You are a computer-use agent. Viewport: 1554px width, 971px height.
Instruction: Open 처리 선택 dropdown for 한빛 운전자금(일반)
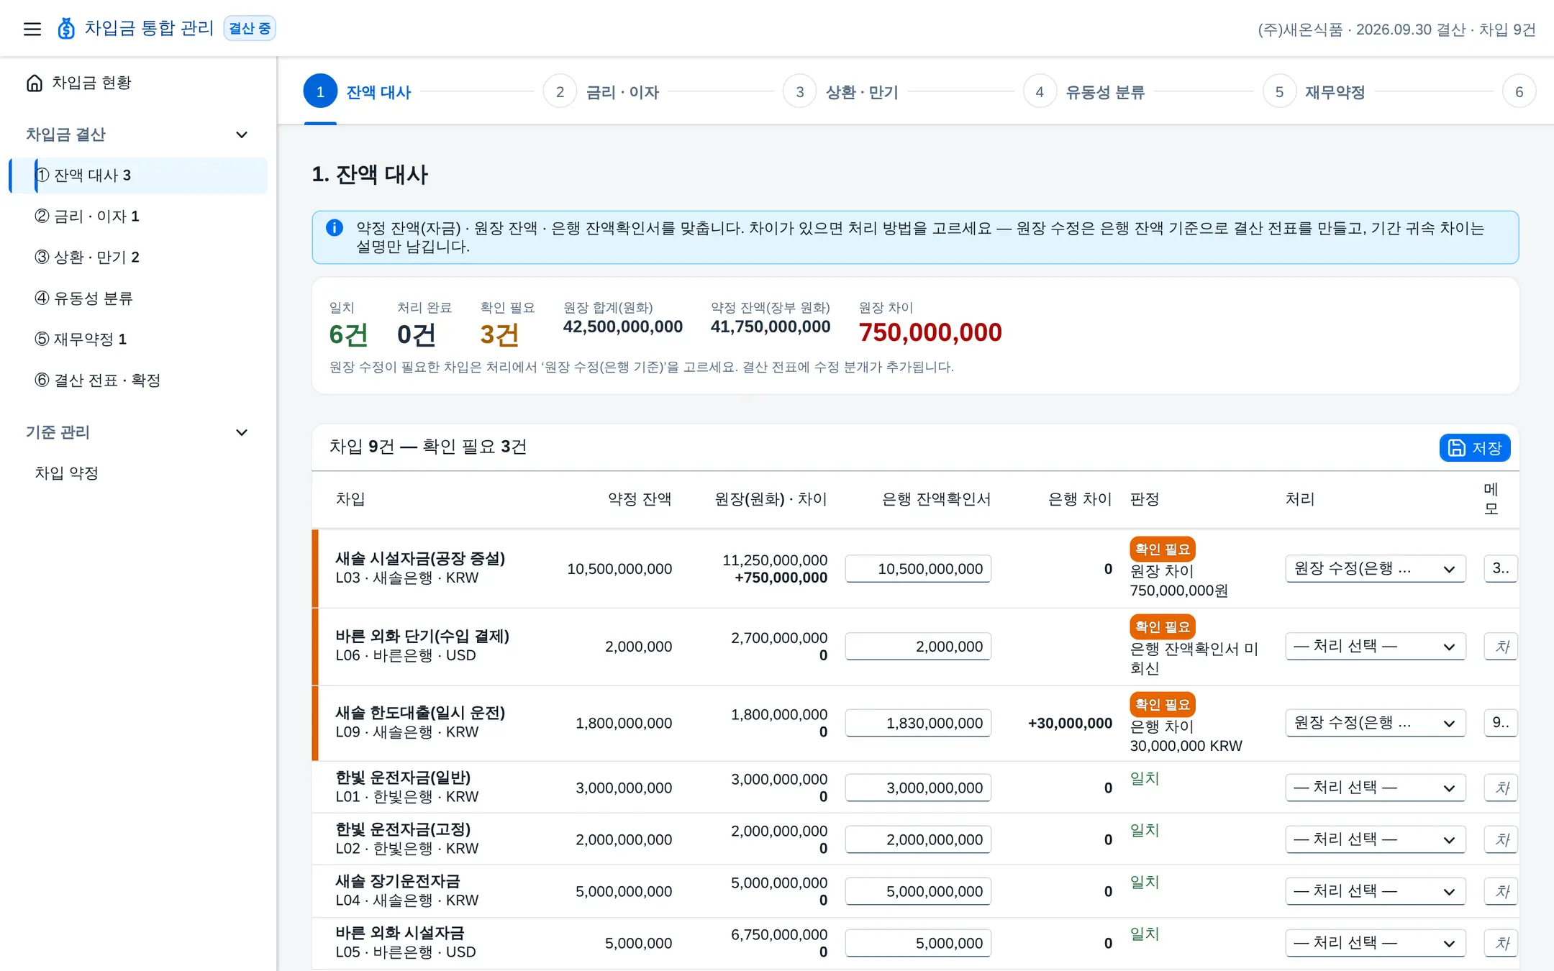[x=1376, y=788]
